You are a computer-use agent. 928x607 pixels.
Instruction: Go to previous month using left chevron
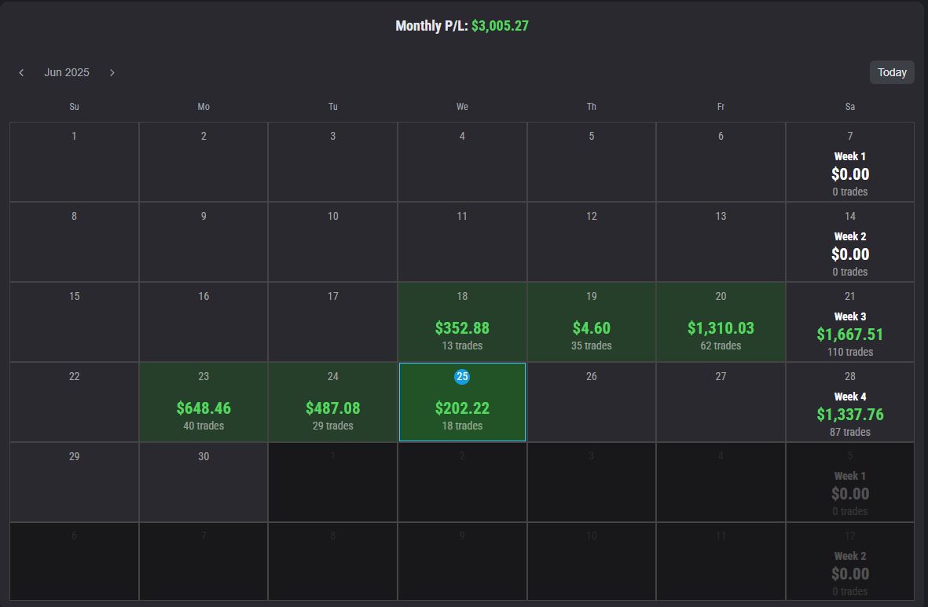(21, 72)
